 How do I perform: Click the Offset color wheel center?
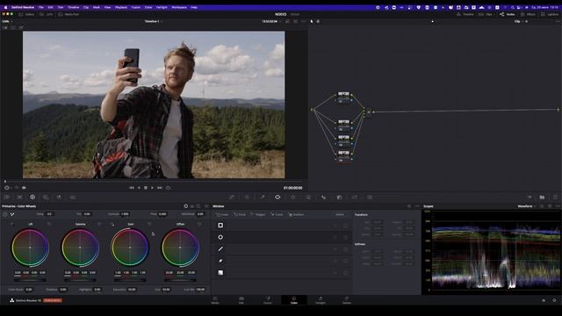tap(180, 248)
